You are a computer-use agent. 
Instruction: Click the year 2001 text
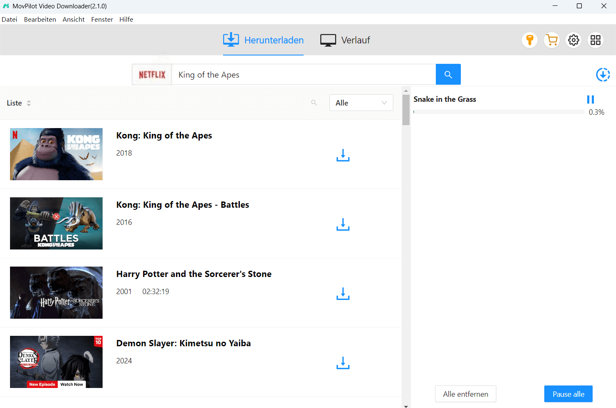[124, 292]
